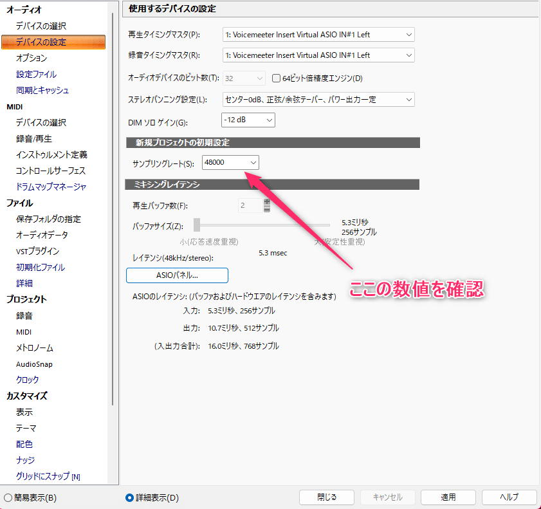The height and width of the screenshot is (509, 541).
Task: Open 録音/再生 under MIDI
Action: coord(34,139)
